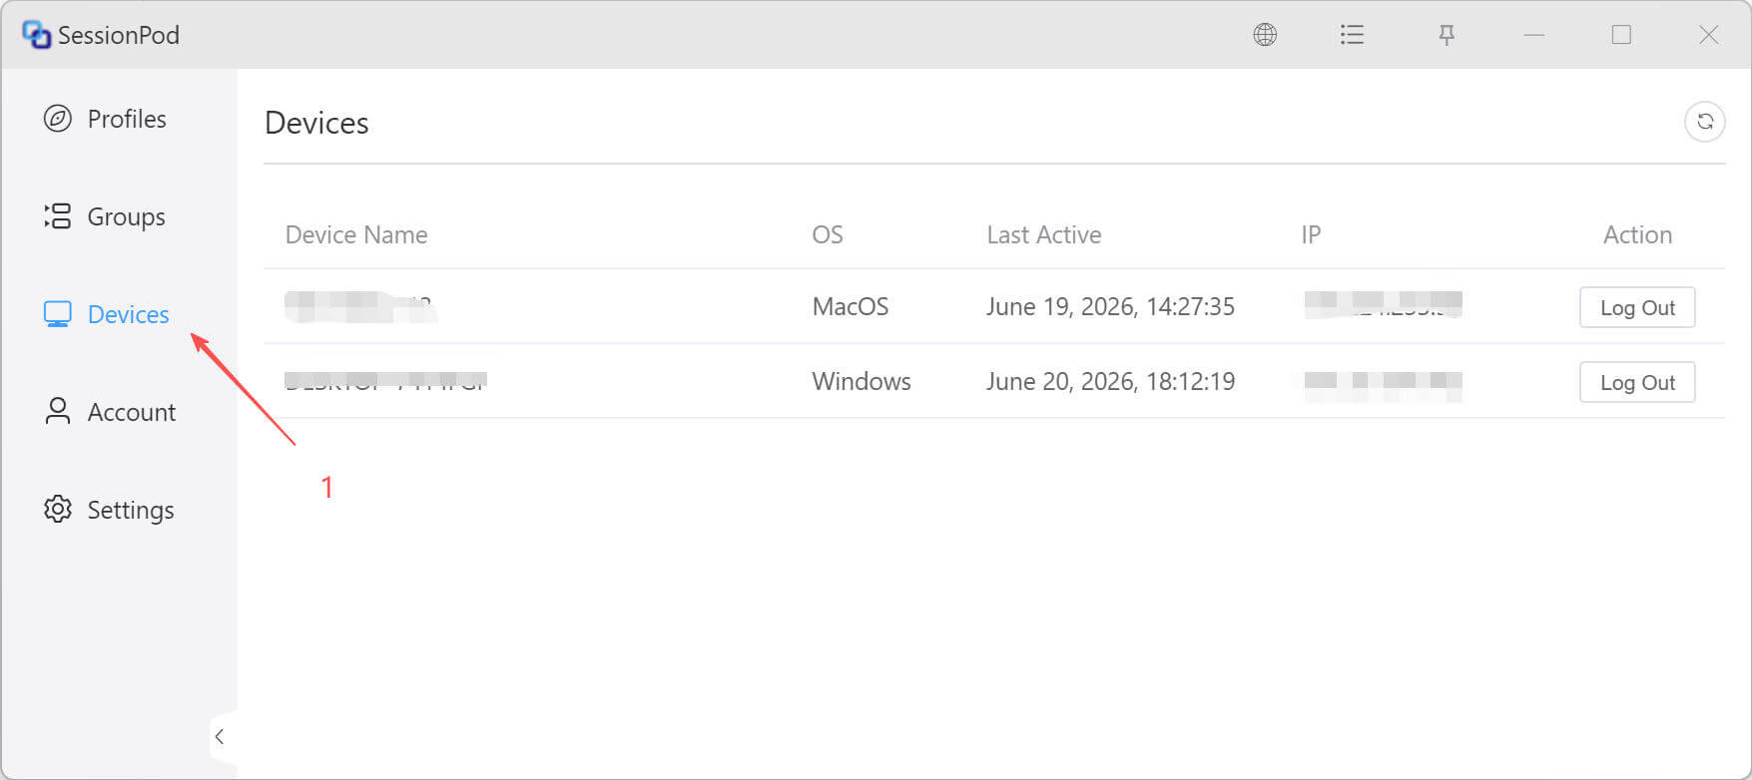Click the SessionPod logo icon
This screenshot has height=780, width=1752.
(x=36, y=35)
